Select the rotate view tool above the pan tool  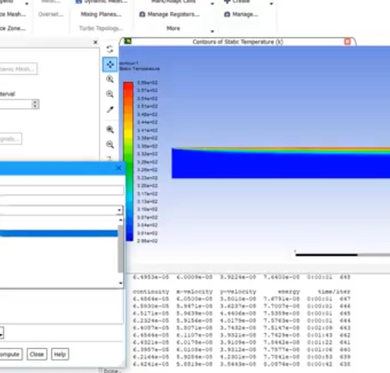110,49
